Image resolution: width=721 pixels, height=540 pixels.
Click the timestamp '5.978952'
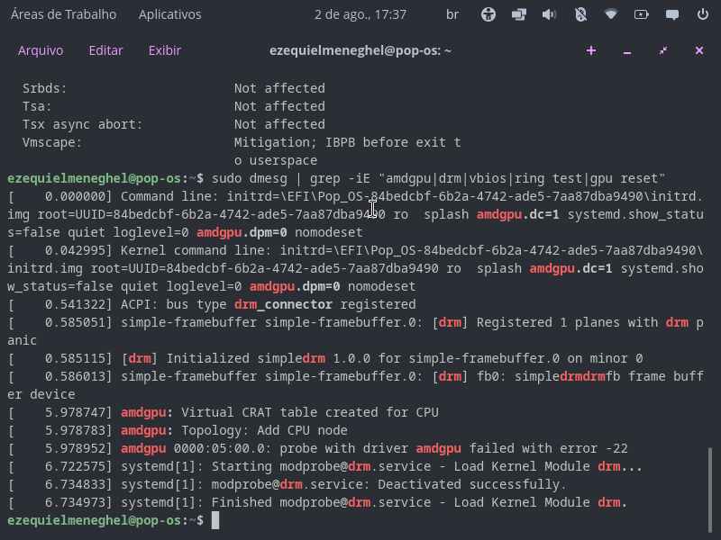(75, 448)
